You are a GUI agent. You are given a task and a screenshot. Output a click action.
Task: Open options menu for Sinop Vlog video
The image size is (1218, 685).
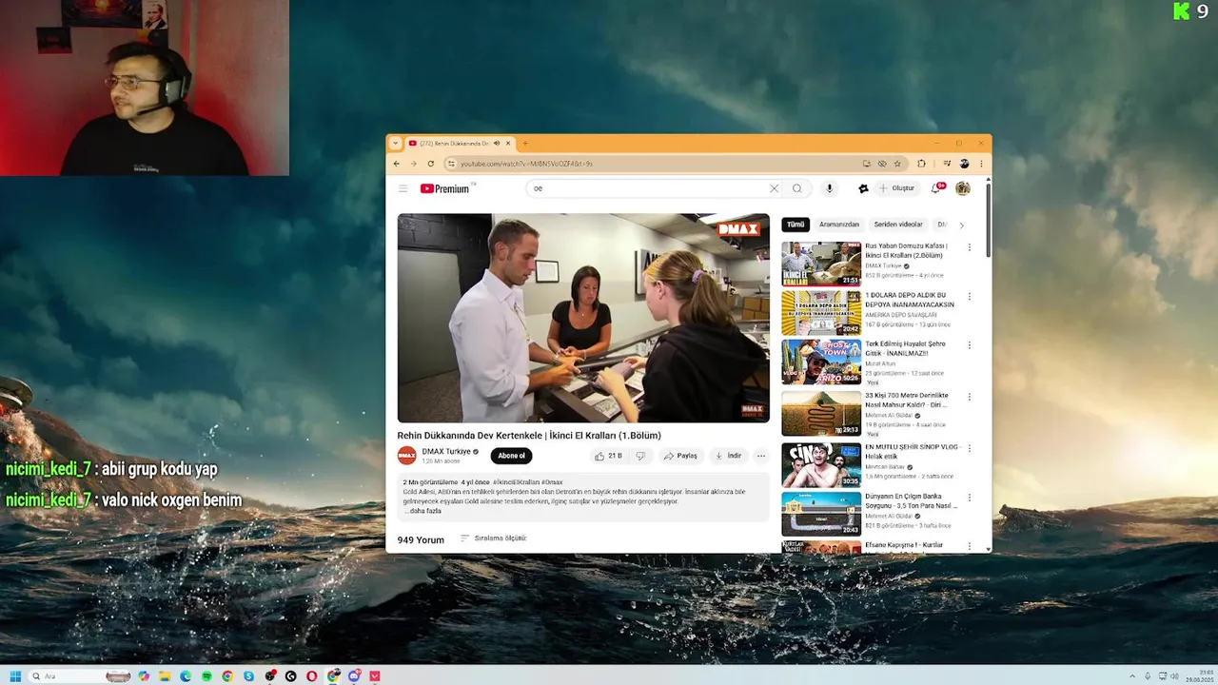click(970, 447)
